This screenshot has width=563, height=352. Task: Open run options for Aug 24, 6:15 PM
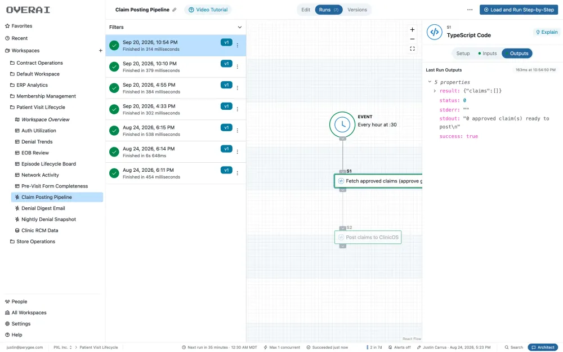(238, 131)
